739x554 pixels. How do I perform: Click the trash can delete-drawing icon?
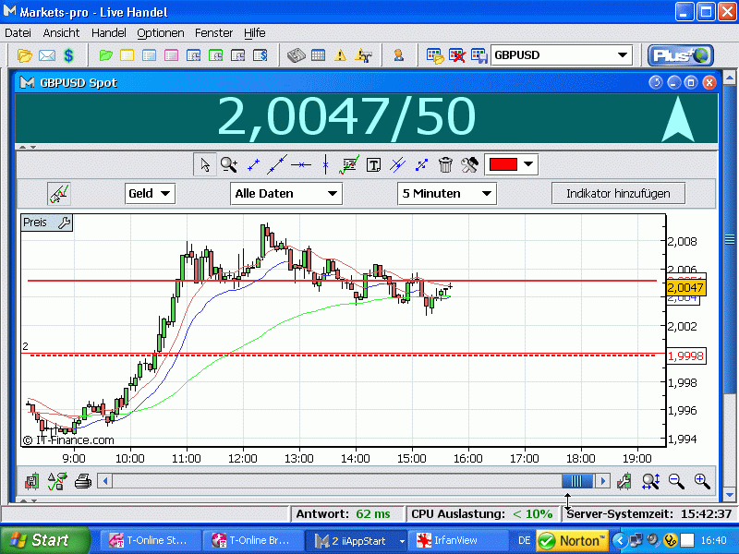445,165
